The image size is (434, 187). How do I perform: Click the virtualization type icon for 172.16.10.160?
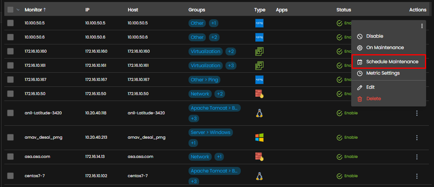259,51
